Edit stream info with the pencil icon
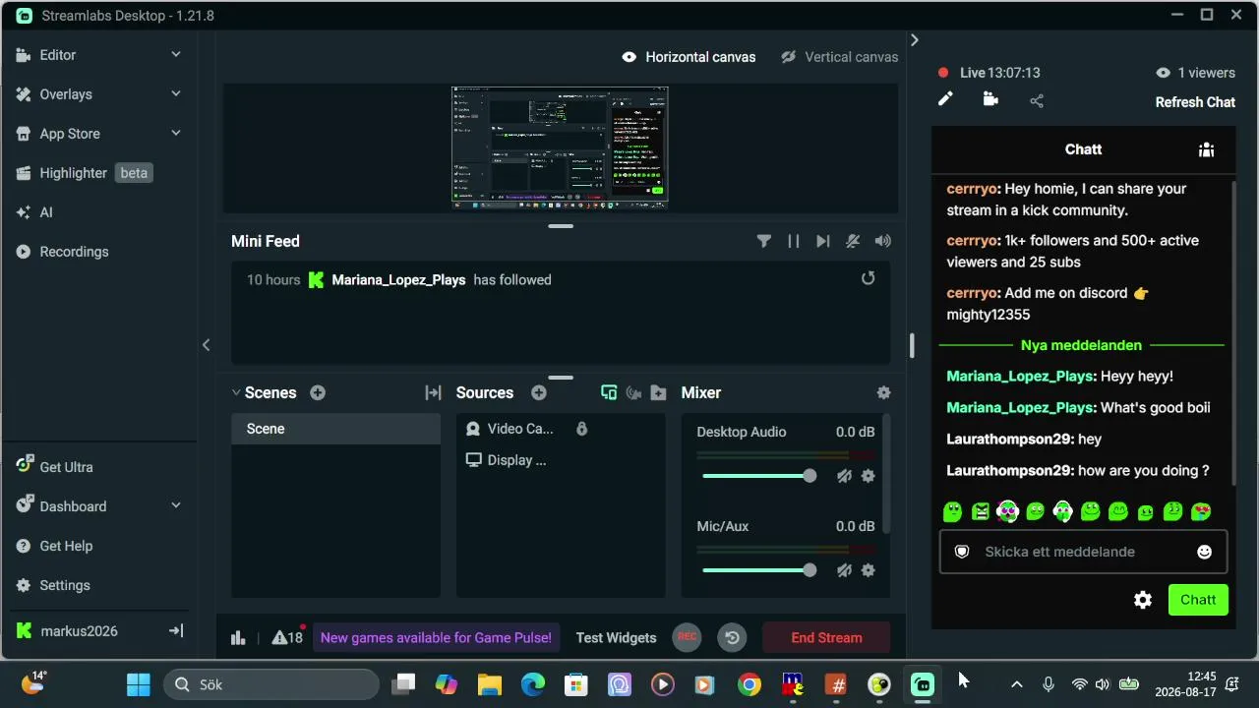Viewport: 1259px width, 708px height. [945, 99]
